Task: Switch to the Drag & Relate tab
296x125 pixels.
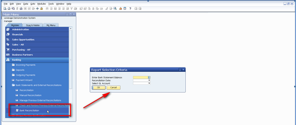Action: 33,25
